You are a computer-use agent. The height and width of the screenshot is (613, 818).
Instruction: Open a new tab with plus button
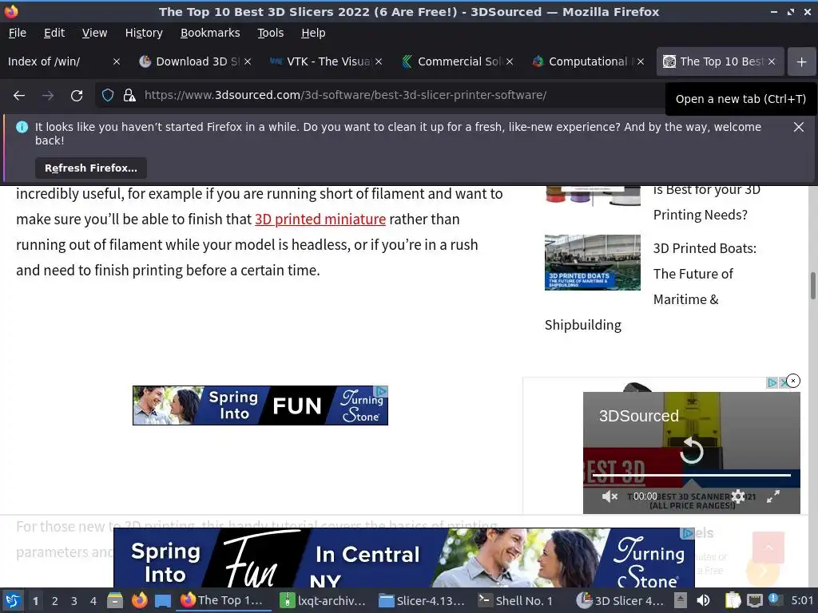(801, 61)
